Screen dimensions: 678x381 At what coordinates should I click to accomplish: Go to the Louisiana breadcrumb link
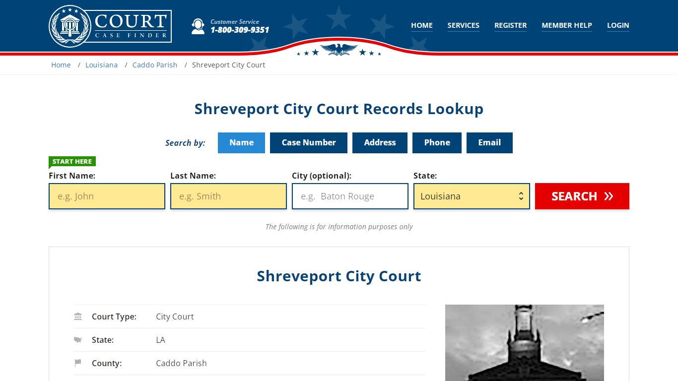(x=102, y=65)
